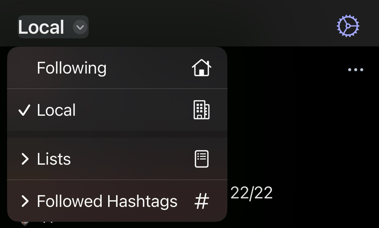Click the checkmark next to Local

pos(24,110)
